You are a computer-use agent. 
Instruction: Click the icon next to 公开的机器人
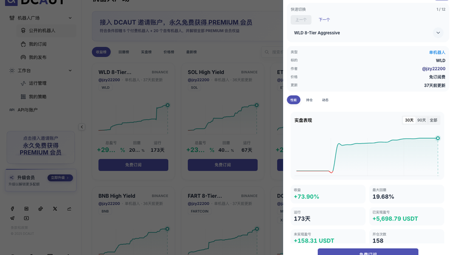tap(23, 31)
